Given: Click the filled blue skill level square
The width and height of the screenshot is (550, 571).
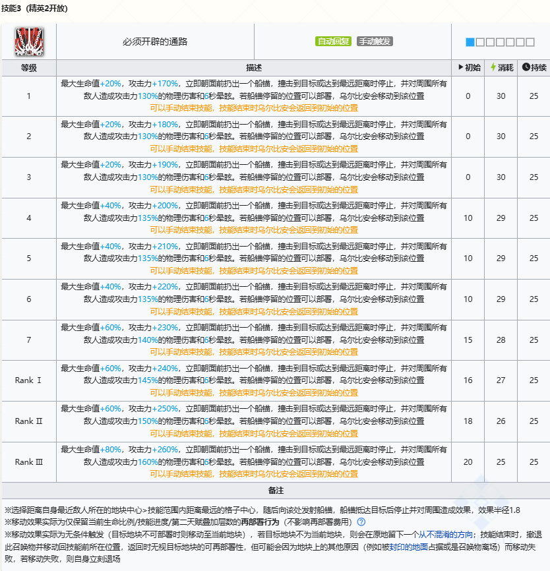Looking at the screenshot, I should click(x=470, y=42).
